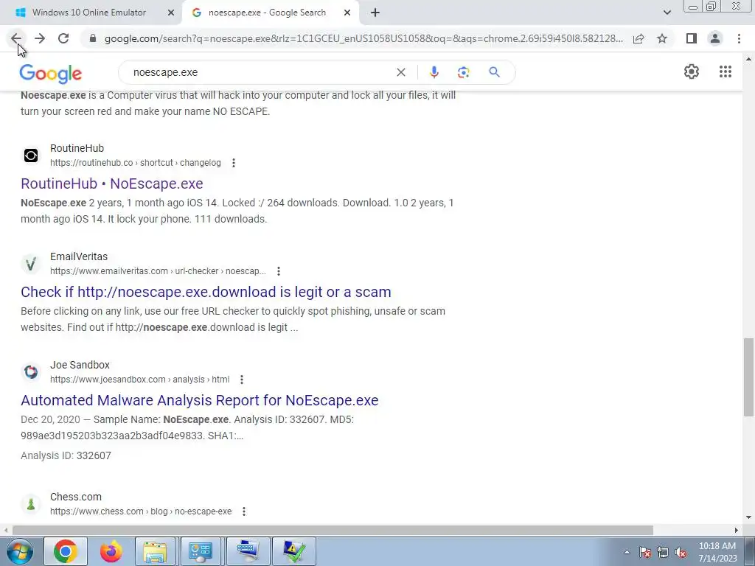Show hidden system tray icons
Viewport: 755px width, 566px height.
coord(627,552)
